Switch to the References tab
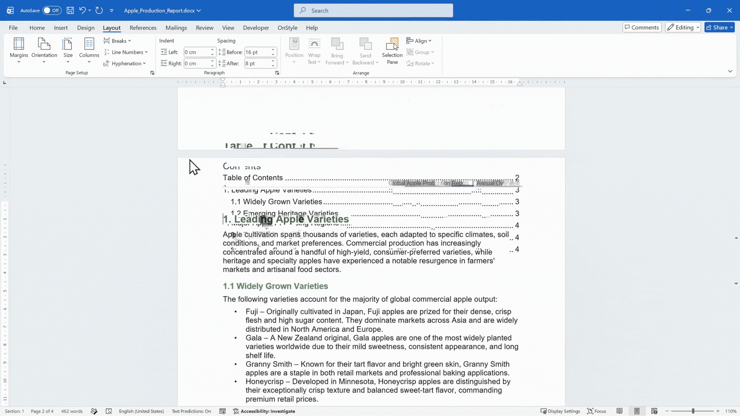740x416 pixels. click(x=143, y=28)
